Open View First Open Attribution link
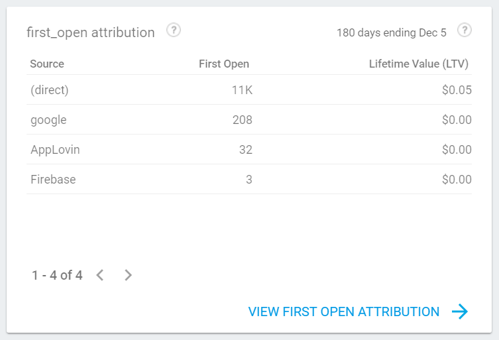Image resolution: width=499 pixels, height=340 pixels. tap(343, 312)
